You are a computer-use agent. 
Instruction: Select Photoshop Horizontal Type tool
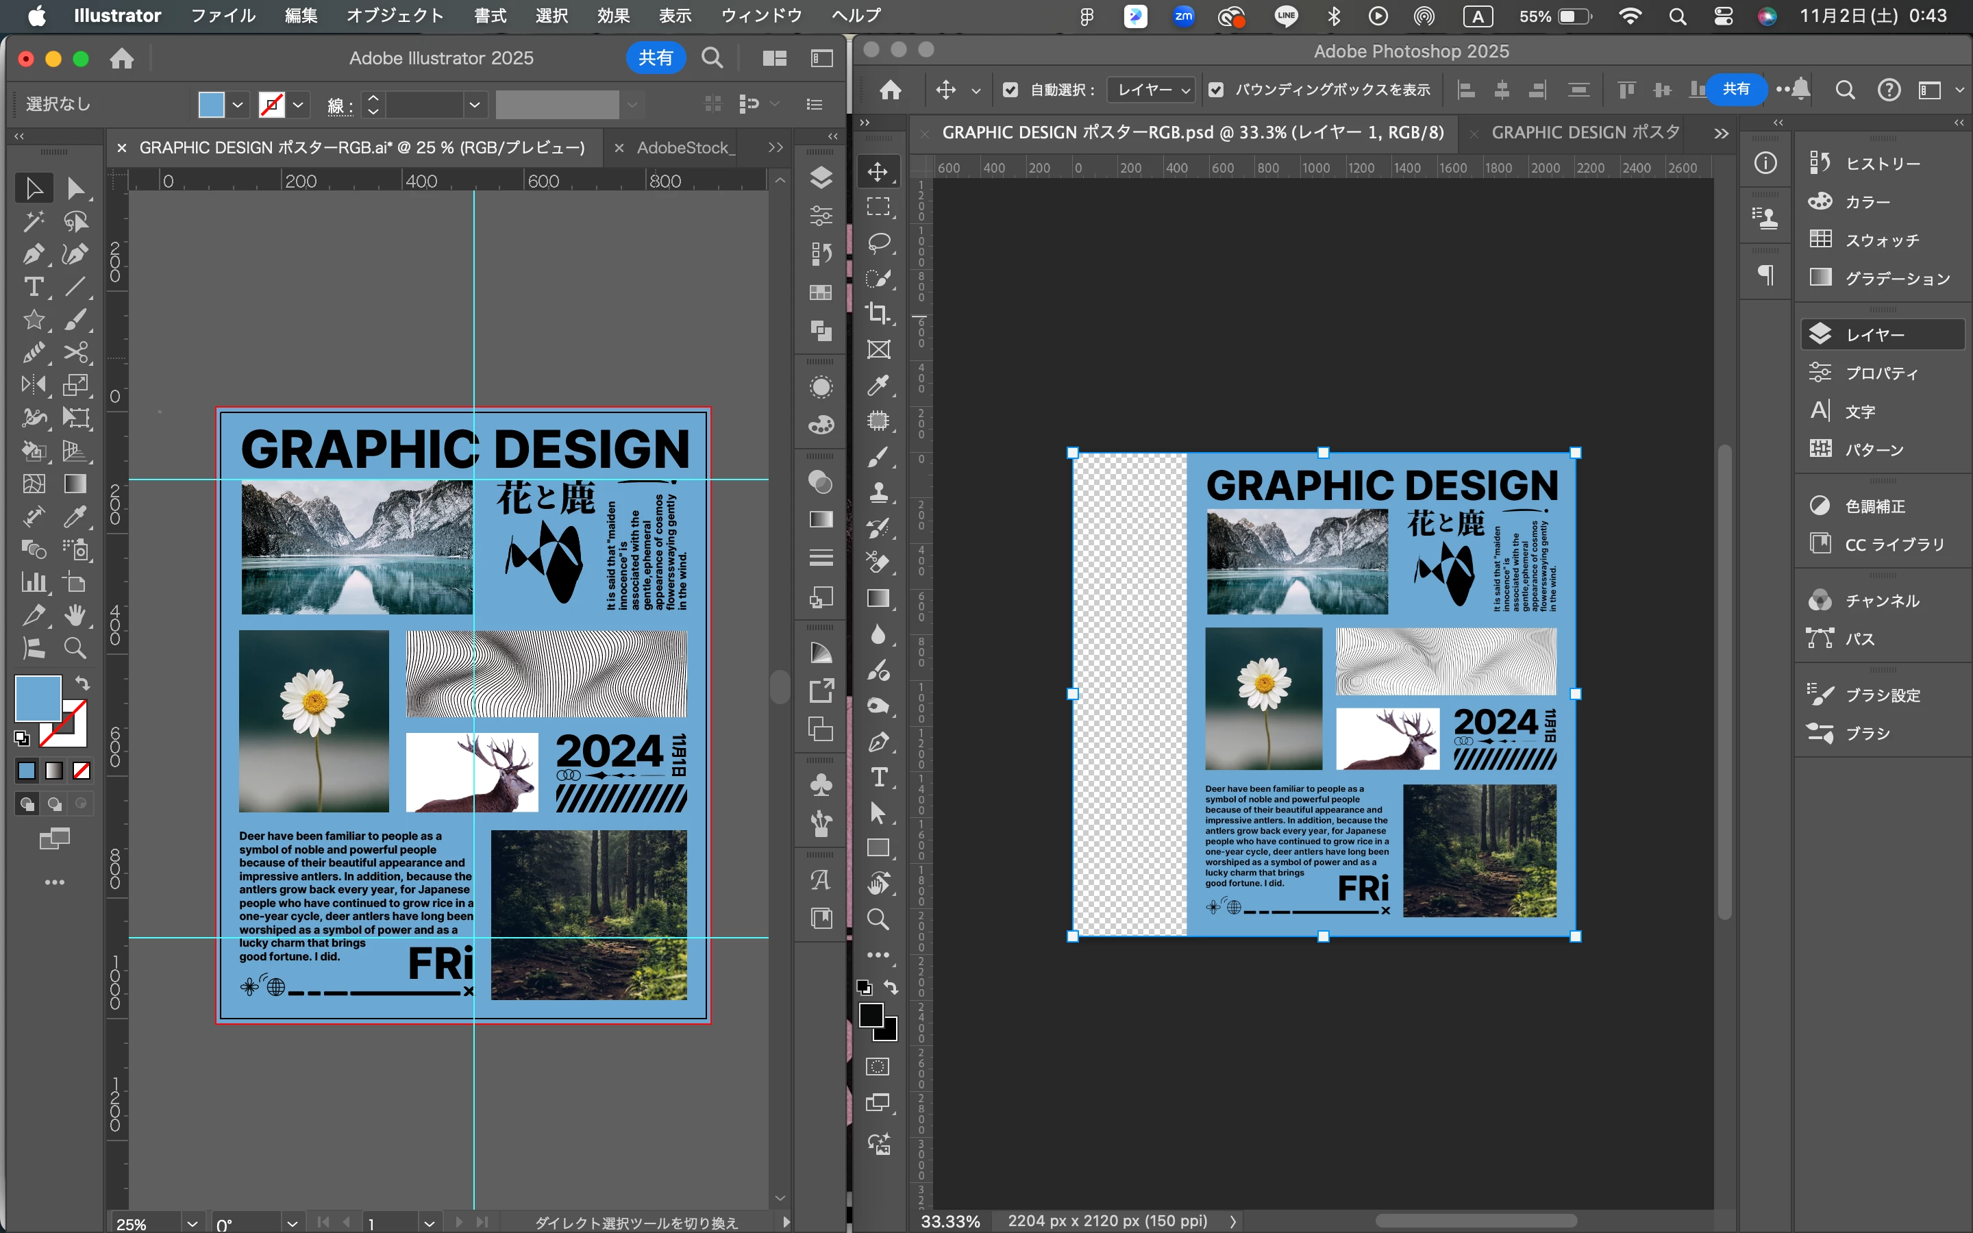878,777
